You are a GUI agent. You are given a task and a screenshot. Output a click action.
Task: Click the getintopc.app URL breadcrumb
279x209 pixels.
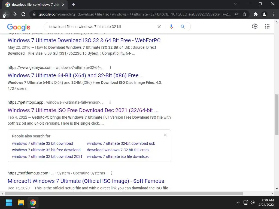click(x=55, y=102)
